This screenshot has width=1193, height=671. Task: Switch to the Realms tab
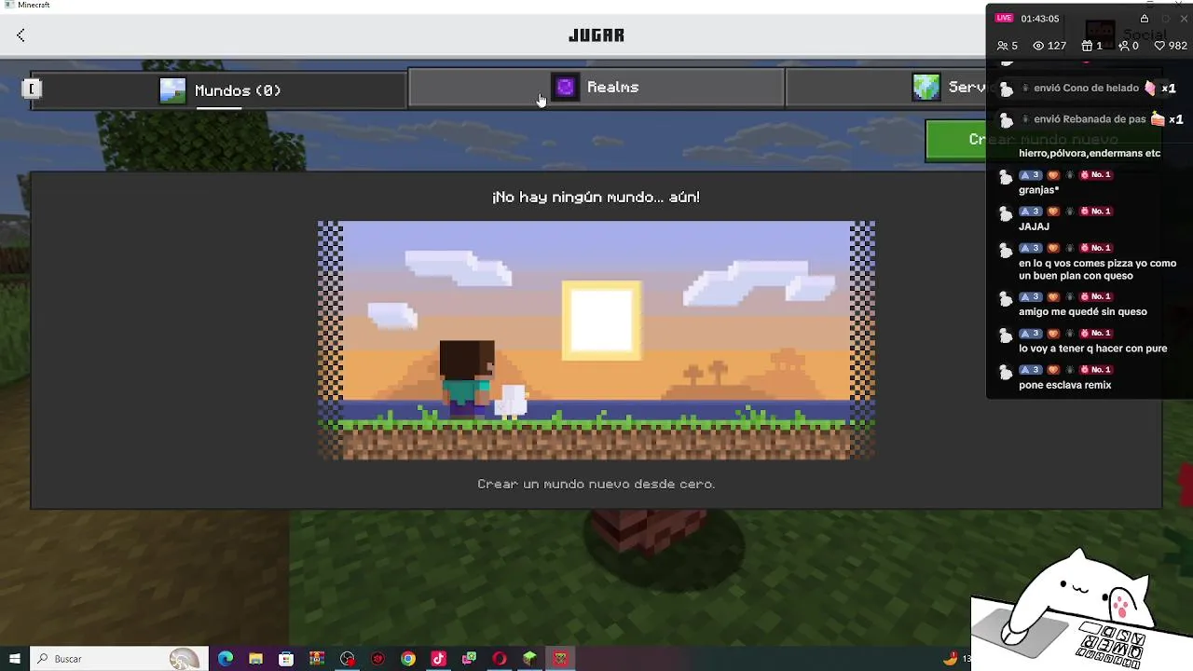coord(596,88)
